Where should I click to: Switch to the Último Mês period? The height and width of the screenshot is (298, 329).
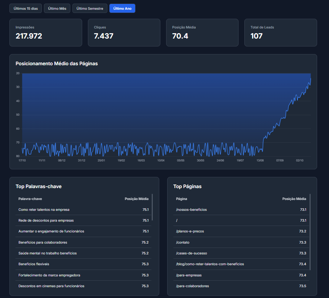[x=57, y=8]
